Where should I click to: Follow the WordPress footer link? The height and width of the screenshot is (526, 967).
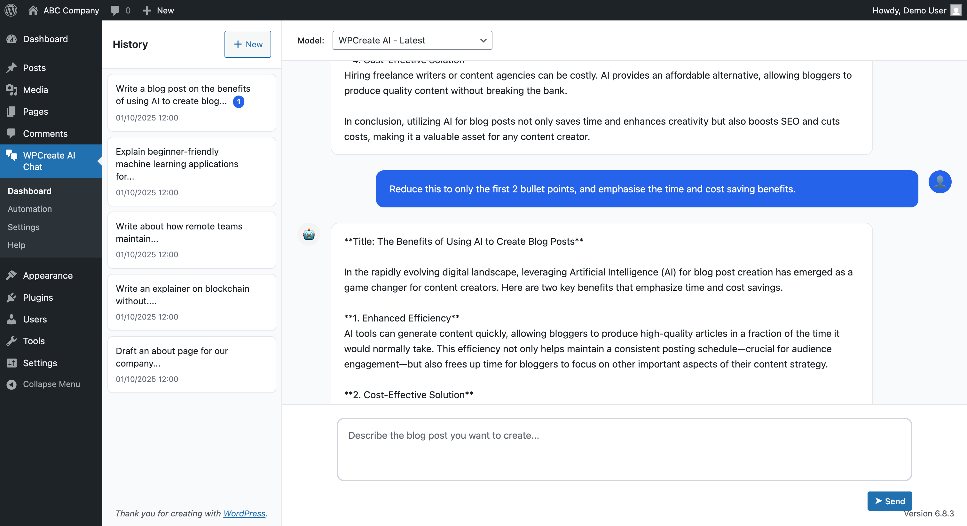coord(244,513)
